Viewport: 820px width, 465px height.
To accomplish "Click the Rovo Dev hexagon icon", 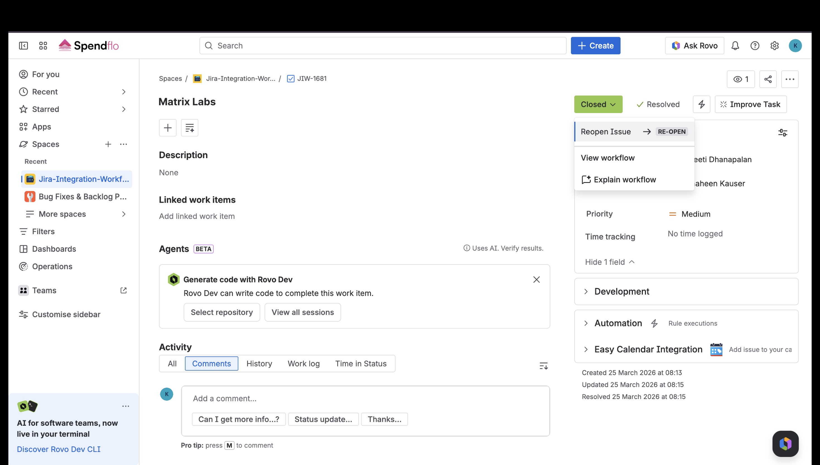I will [174, 280].
